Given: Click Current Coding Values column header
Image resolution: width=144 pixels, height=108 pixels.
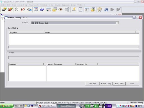Looking at the screenshot, I should pyautogui.click(x=90, y=32).
